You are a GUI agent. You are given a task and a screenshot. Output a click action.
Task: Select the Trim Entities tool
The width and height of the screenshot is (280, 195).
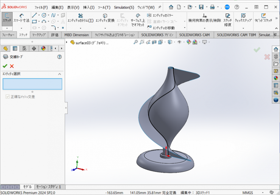tap(80, 18)
